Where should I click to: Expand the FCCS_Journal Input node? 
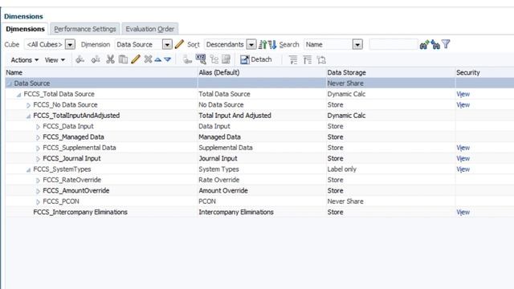tap(38, 159)
